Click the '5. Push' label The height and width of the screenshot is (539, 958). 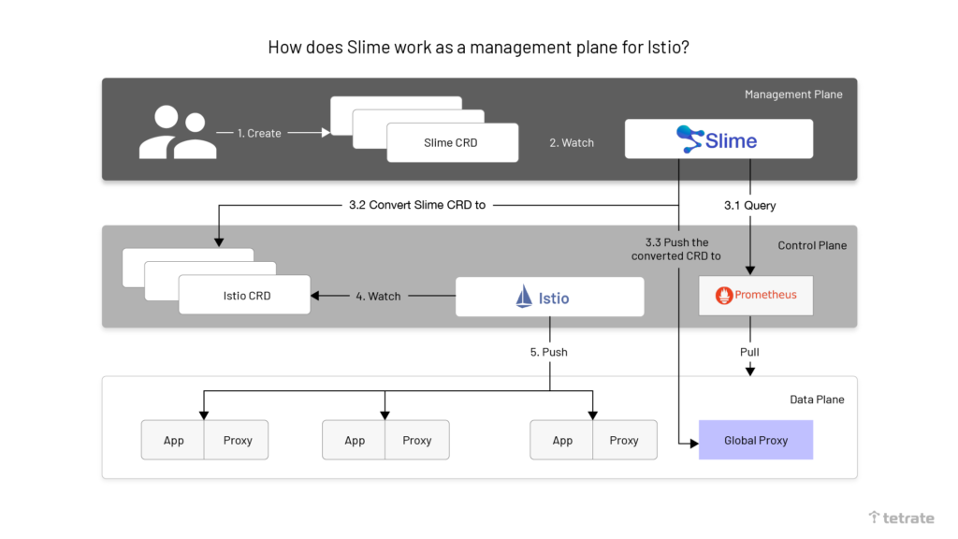coord(549,352)
